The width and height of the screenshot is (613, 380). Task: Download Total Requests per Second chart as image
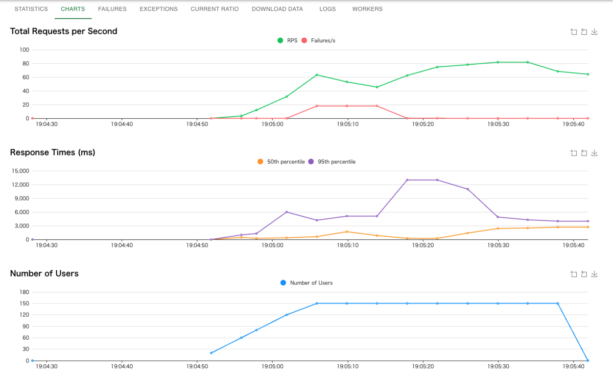tap(594, 32)
